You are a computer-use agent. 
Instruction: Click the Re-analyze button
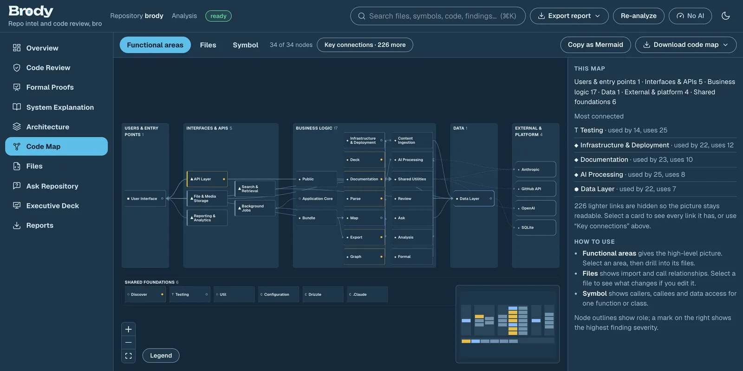(x=639, y=16)
